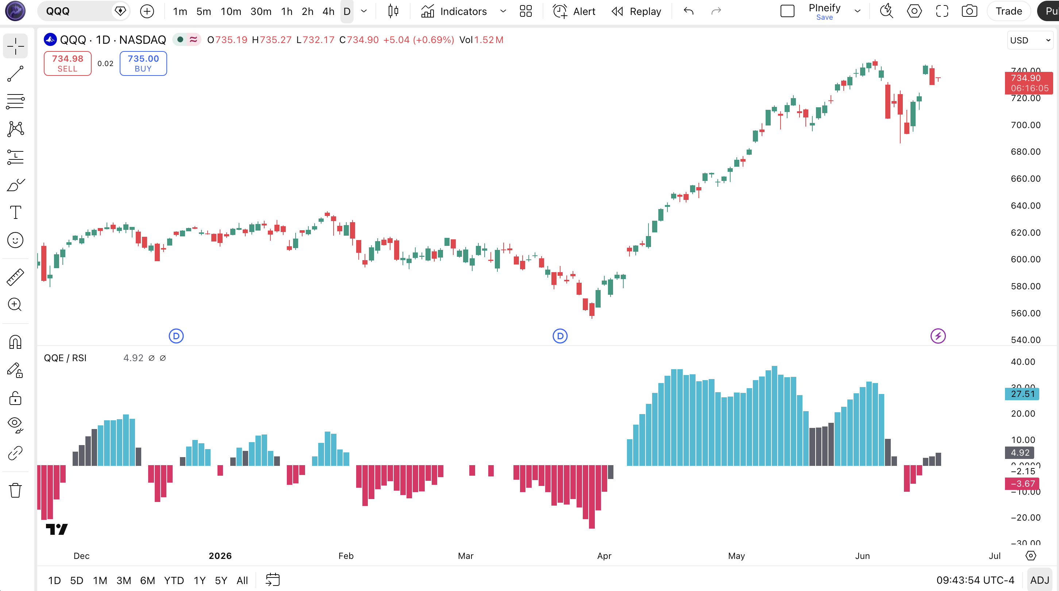The image size is (1059, 591).
Task: Set date range to 1M
Action: tap(100, 580)
